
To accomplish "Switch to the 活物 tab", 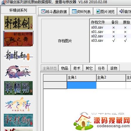I will (113, 68).
